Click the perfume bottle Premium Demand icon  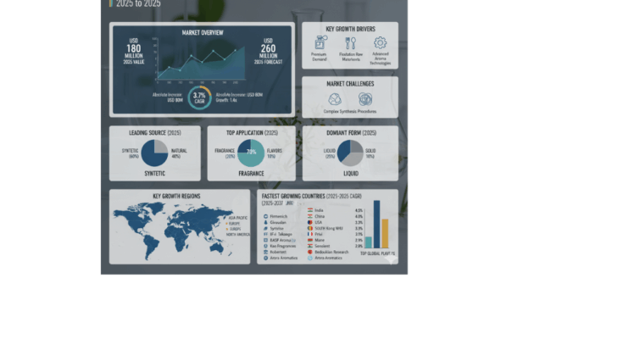click(321, 43)
